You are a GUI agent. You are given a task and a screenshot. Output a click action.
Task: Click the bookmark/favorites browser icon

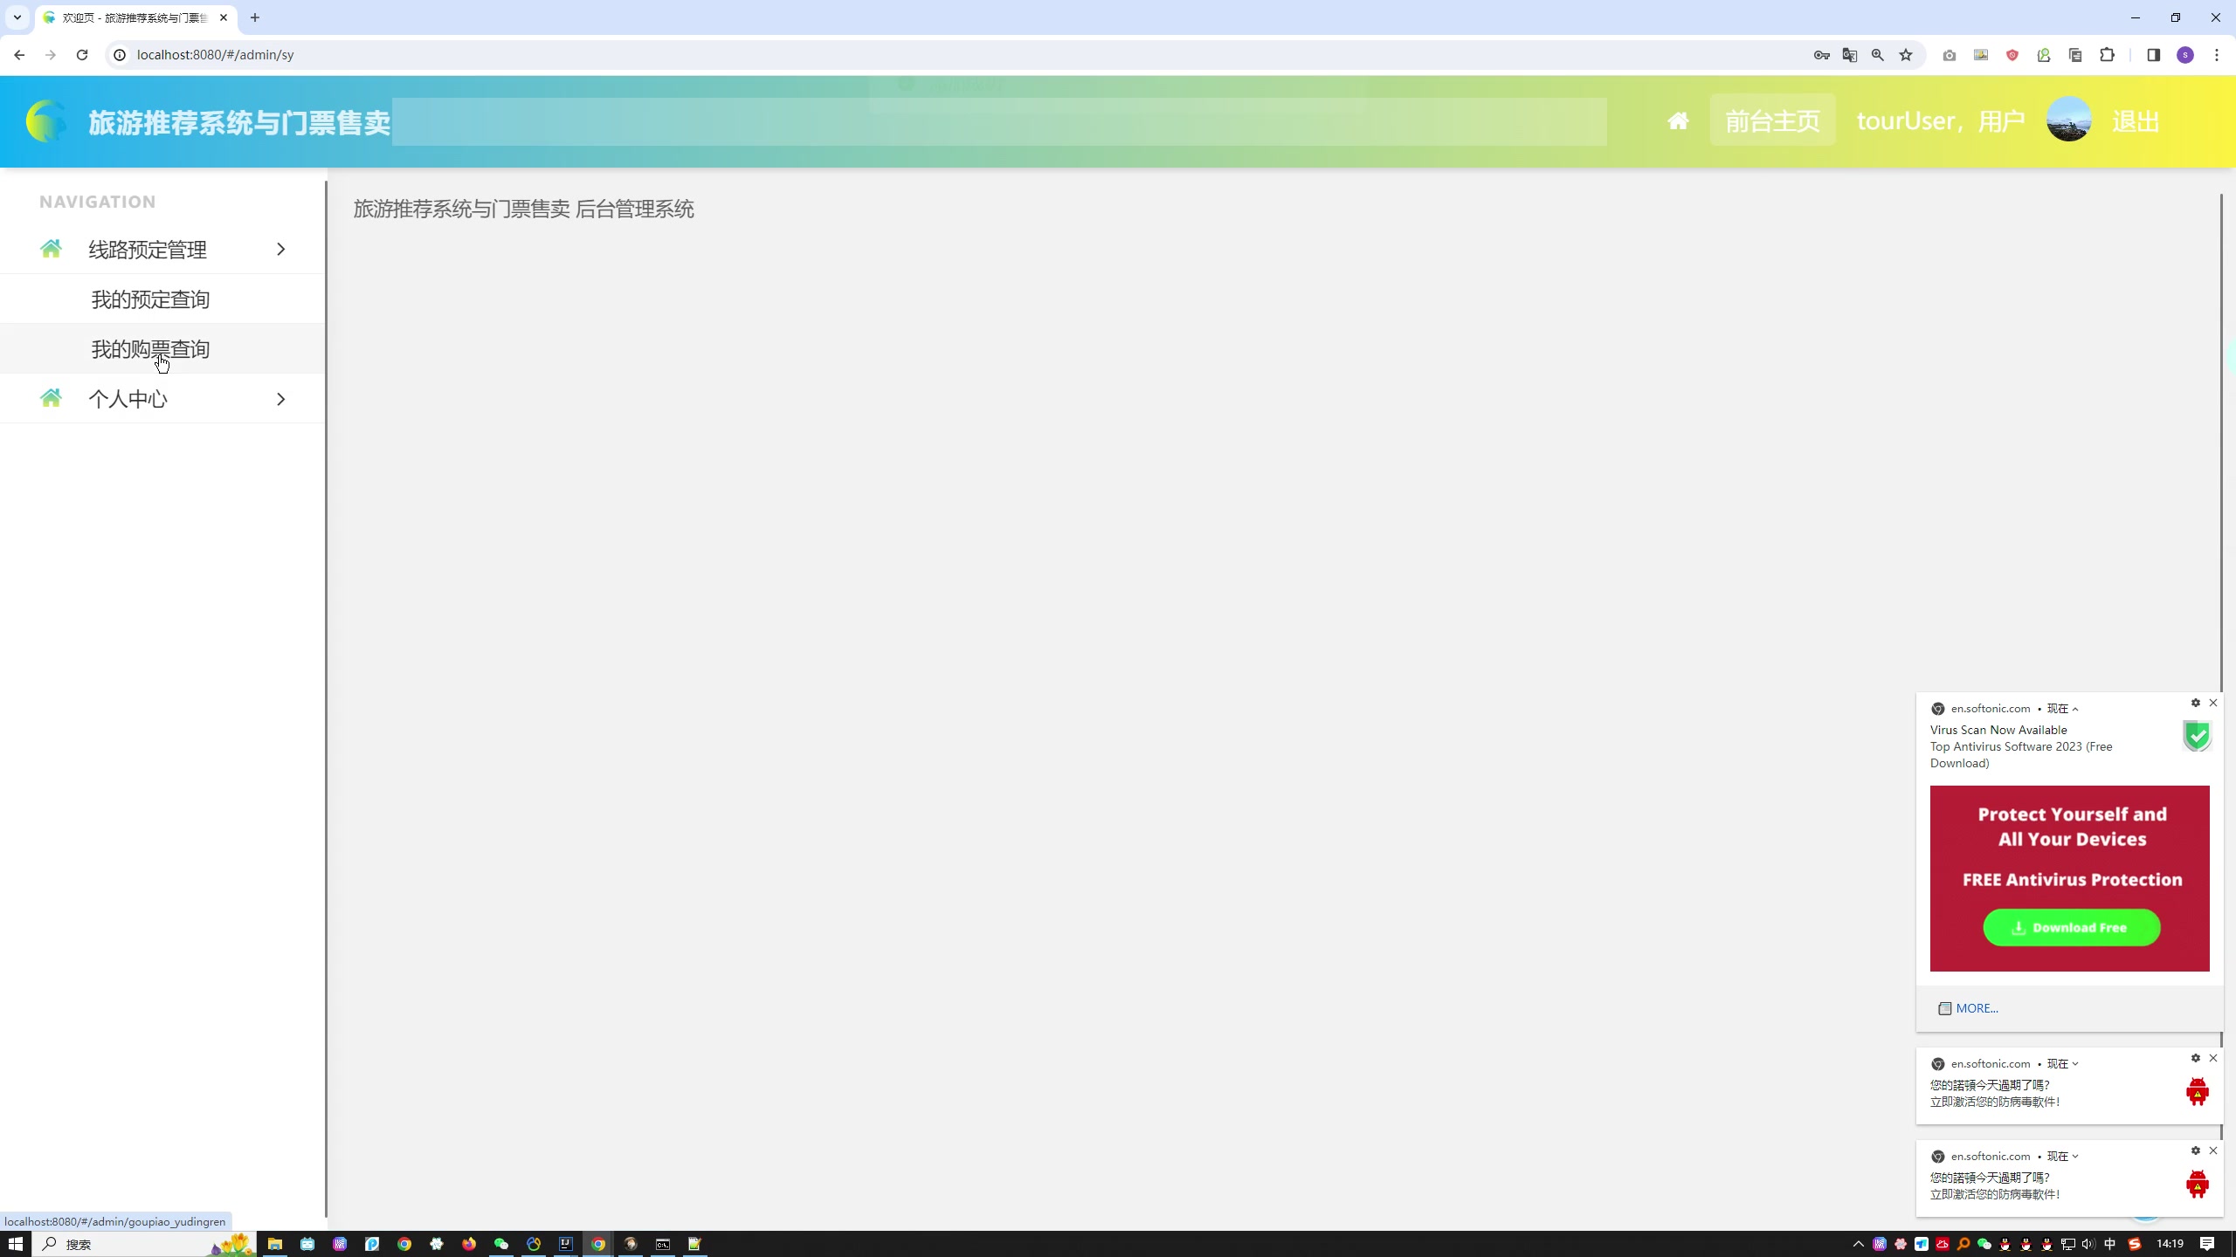click(1908, 55)
